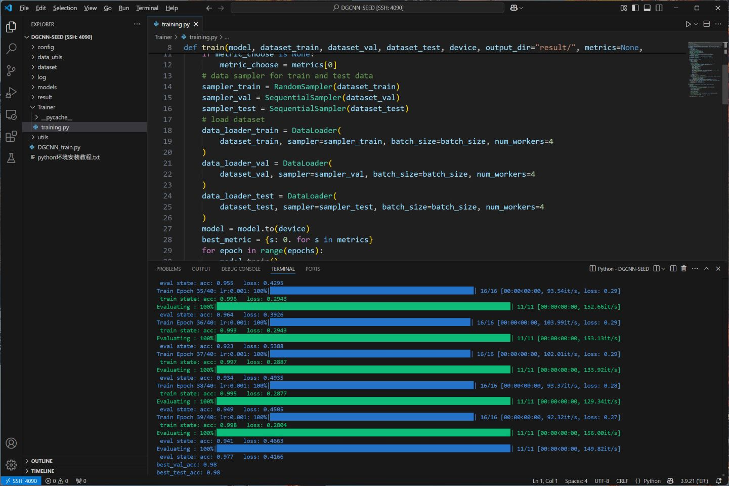Open the Manage gear icon

[x=11, y=465]
